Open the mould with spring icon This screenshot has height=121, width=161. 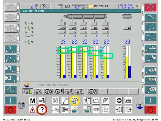(x=65, y=110)
